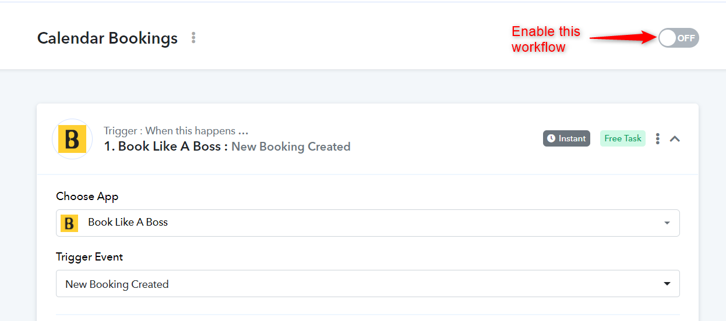Click the clock icon in the Instant badge

(x=551, y=138)
